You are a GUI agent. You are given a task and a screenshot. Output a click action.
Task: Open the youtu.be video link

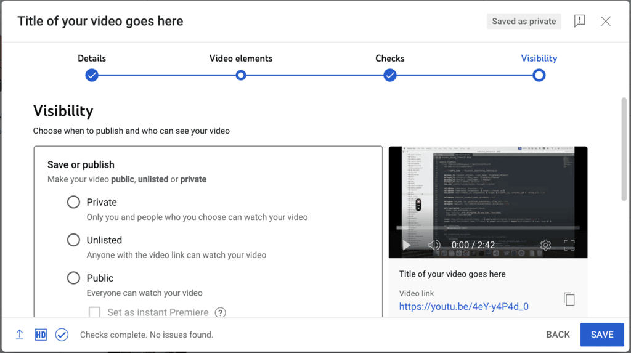(463, 306)
